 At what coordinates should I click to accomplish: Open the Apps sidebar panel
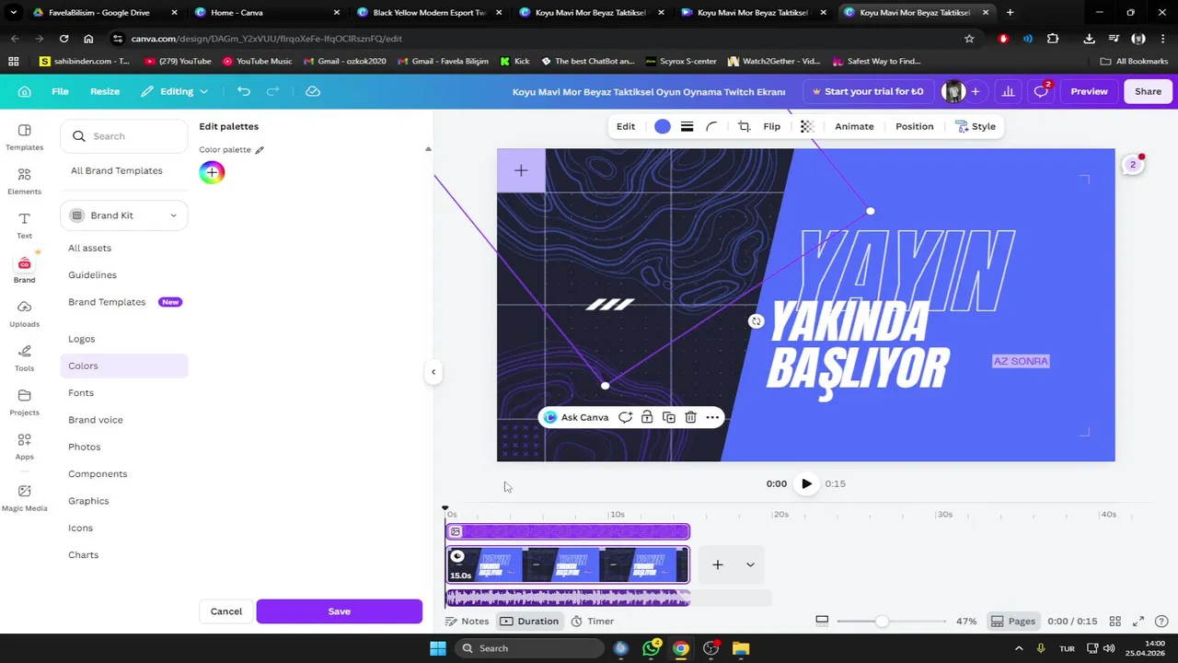[24, 446]
